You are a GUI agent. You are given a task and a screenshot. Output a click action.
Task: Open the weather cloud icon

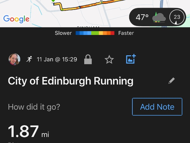coord(159,17)
